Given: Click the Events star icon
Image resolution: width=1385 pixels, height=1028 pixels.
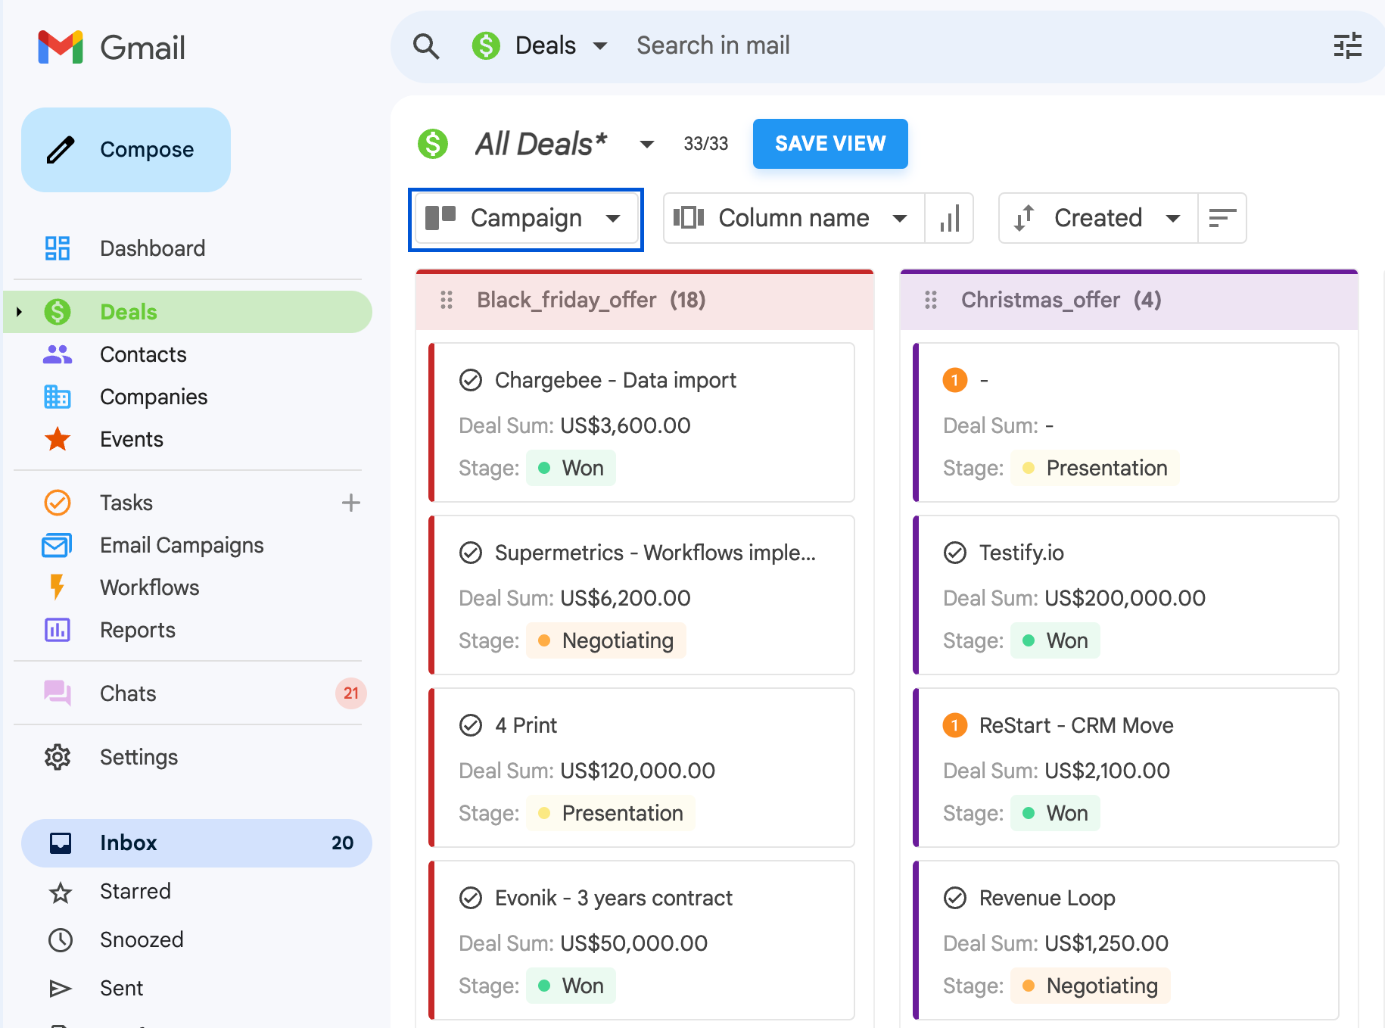Looking at the screenshot, I should (x=58, y=439).
